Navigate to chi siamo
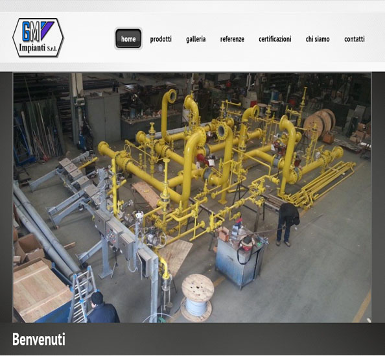This screenshot has width=385, height=356. [x=318, y=39]
